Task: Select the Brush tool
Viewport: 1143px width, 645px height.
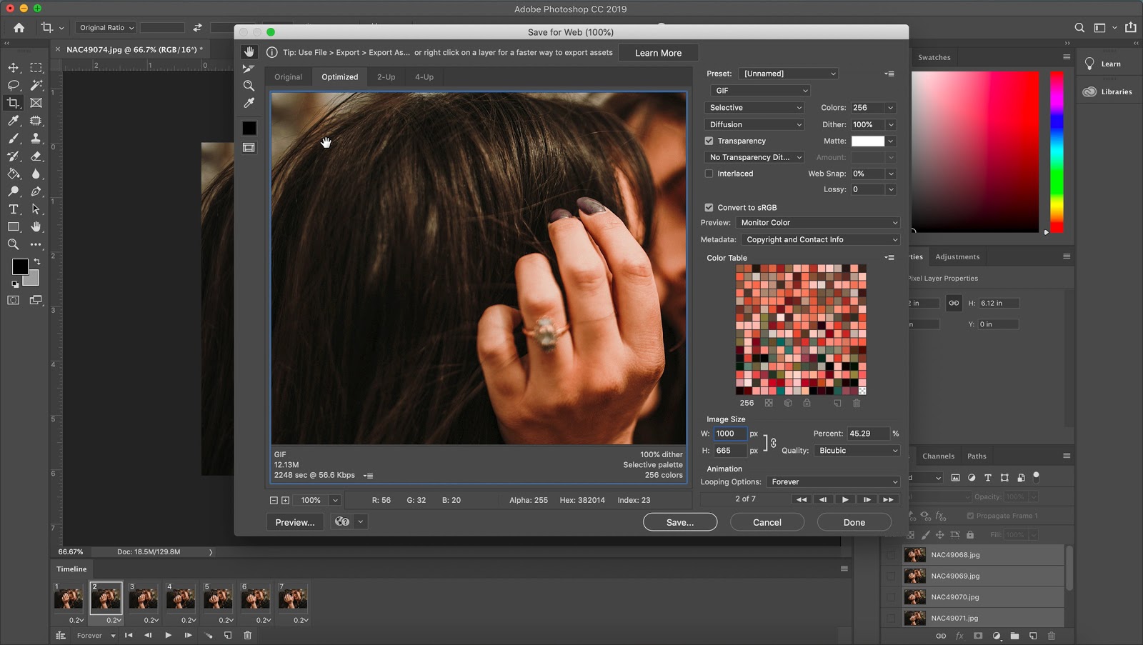Action: 14,139
